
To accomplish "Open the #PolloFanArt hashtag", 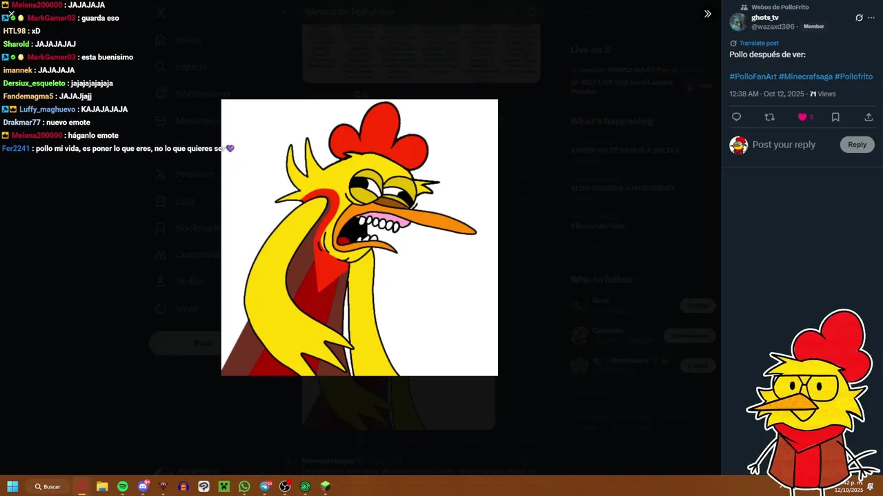I will 753,76.
